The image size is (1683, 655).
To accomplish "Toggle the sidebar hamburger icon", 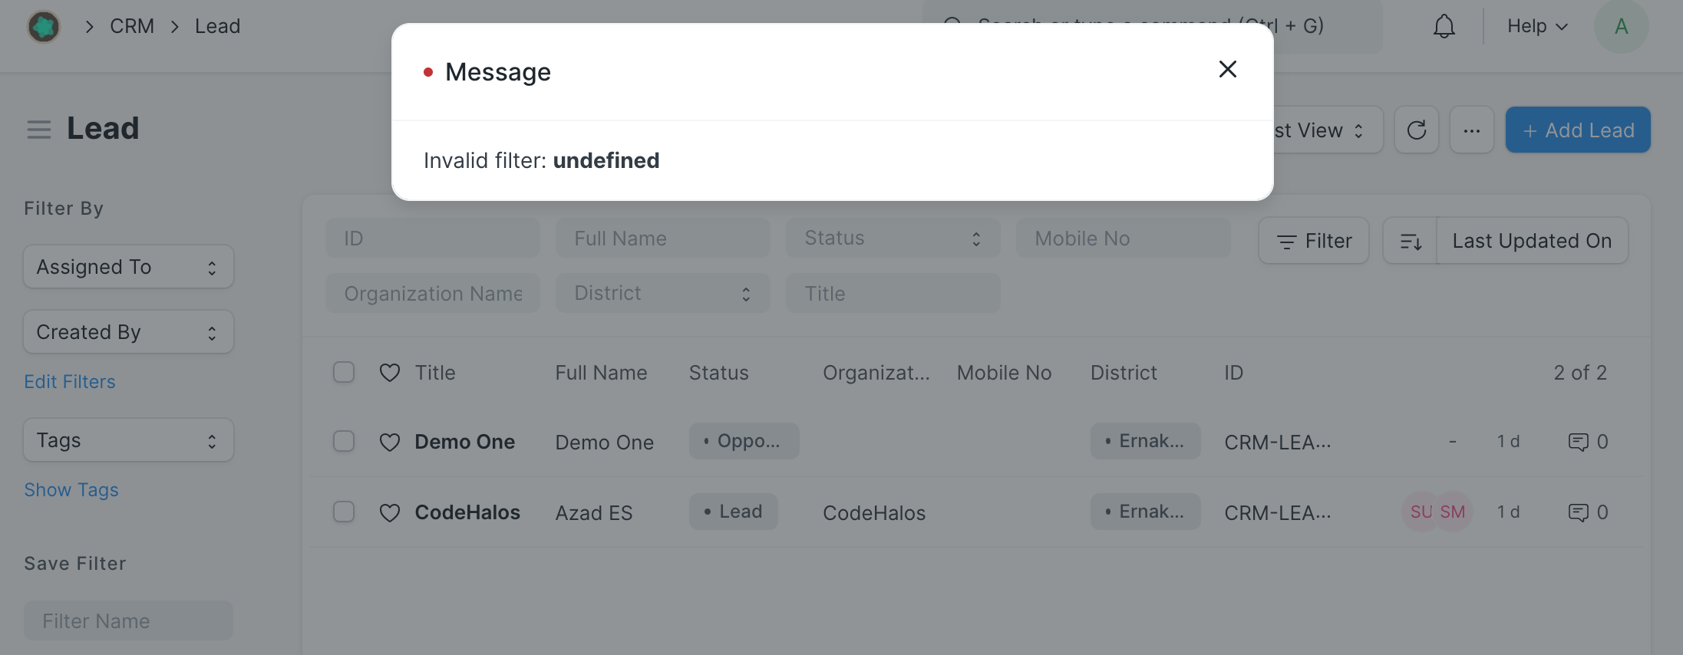I will [x=39, y=129].
